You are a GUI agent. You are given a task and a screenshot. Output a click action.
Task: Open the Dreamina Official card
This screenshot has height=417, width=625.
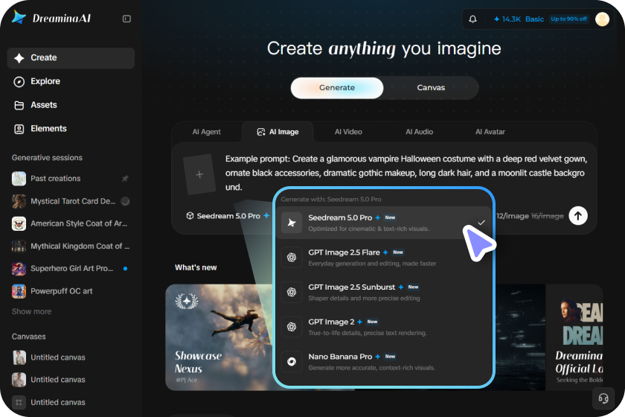click(574, 337)
